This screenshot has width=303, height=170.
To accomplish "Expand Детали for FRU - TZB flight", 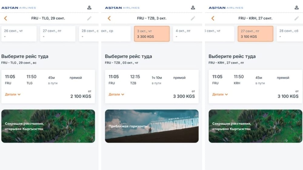I will coord(116,94).
